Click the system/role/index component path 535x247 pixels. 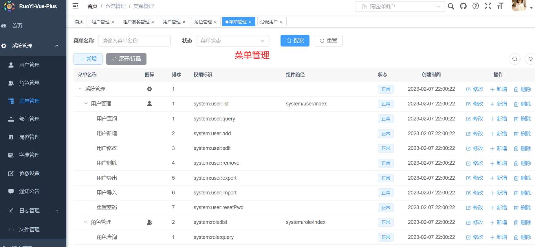coord(306,222)
